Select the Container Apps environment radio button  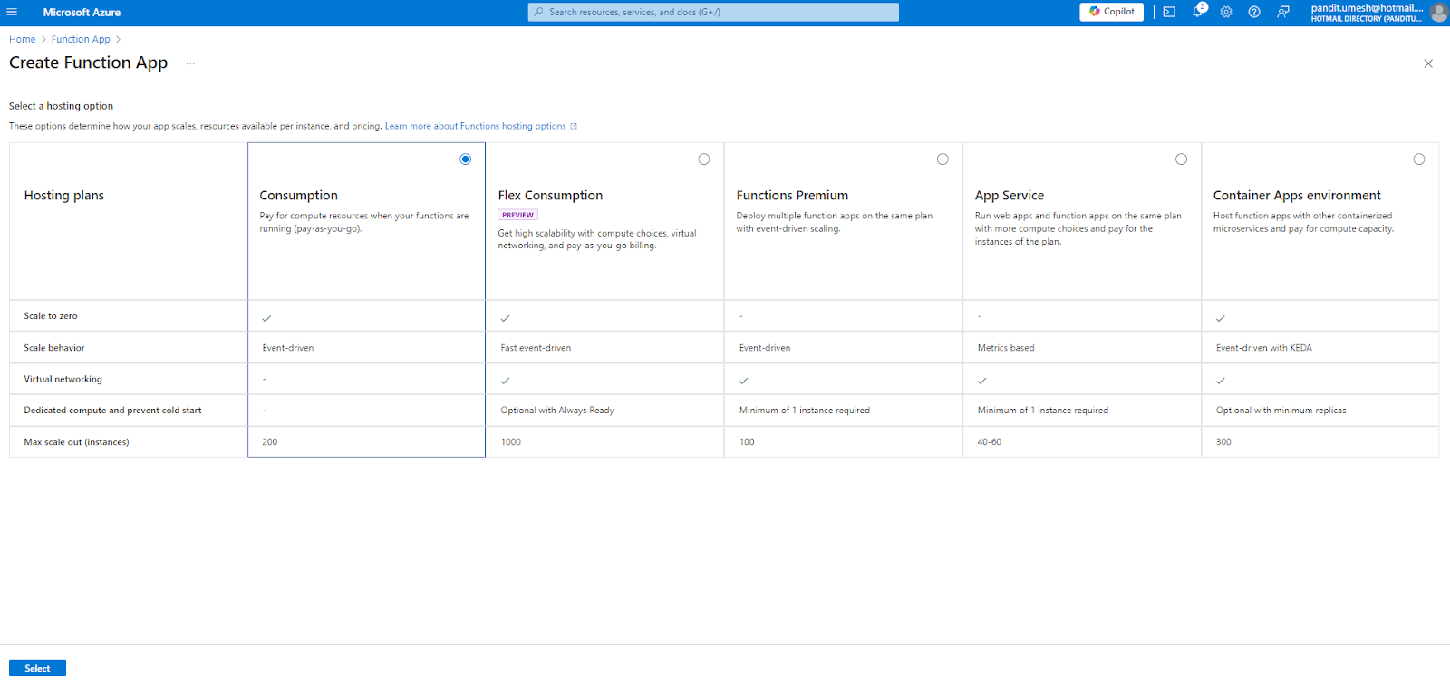[1419, 159]
